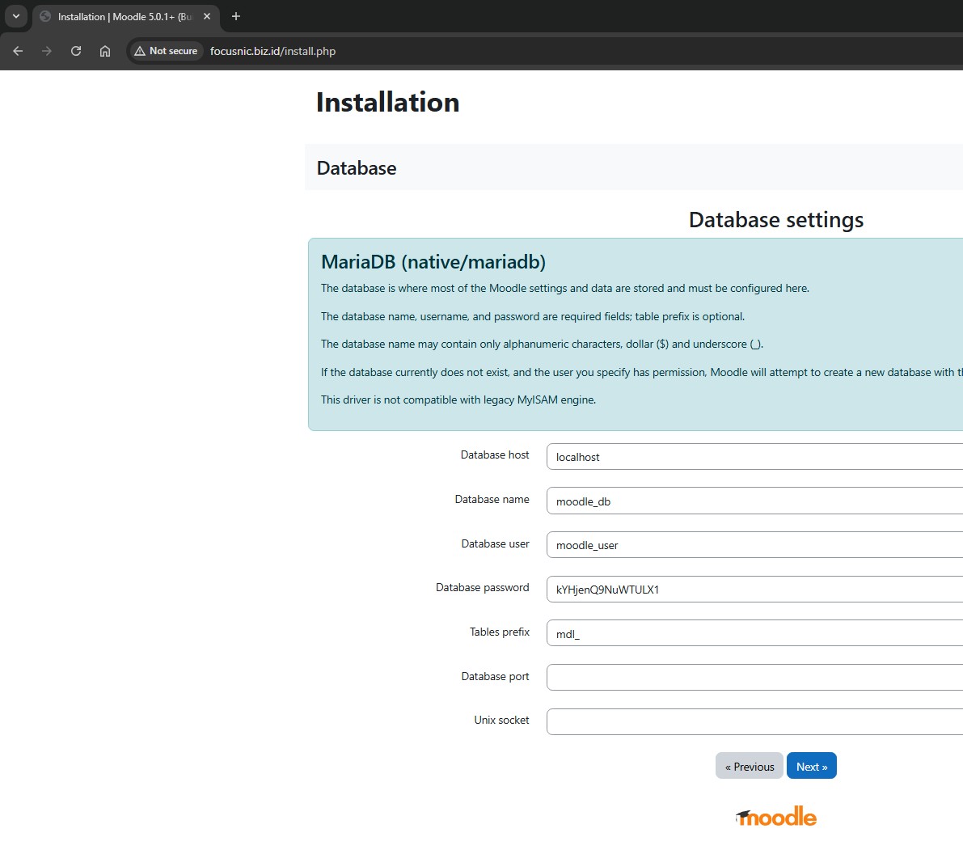Image resolution: width=963 pixels, height=854 pixels.
Task: Close the Moodle Installation tab
Action: pos(207,16)
